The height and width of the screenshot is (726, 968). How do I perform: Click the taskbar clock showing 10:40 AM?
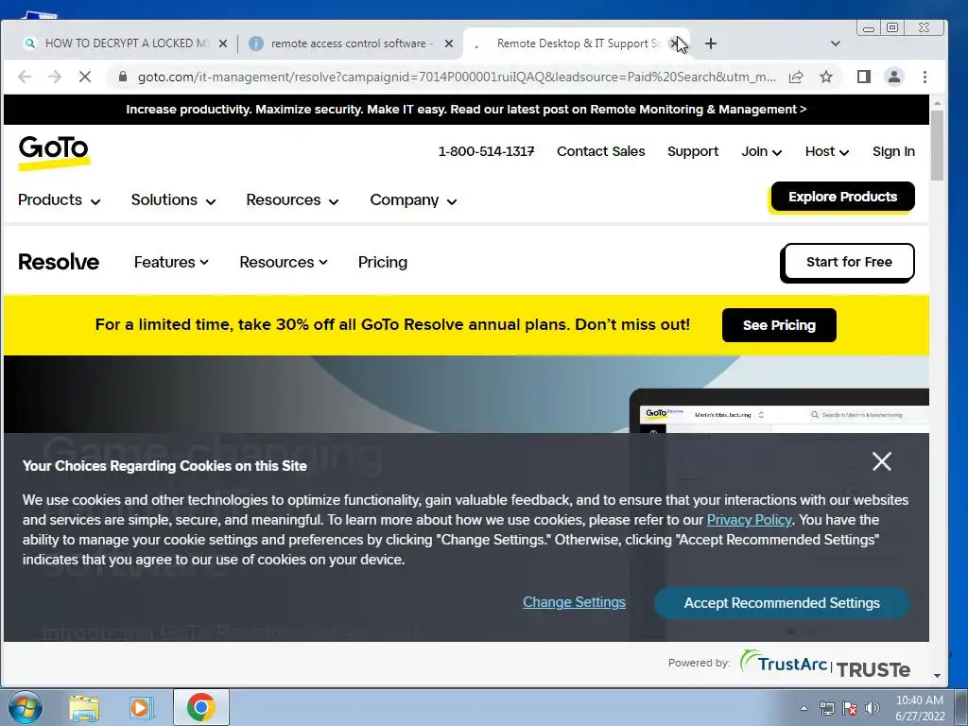pyautogui.click(x=919, y=708)
